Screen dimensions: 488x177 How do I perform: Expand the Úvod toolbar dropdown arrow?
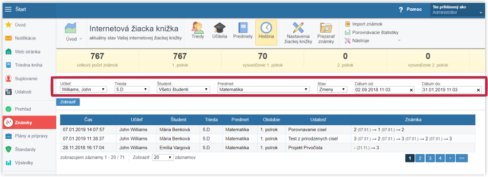click(81, 39)
